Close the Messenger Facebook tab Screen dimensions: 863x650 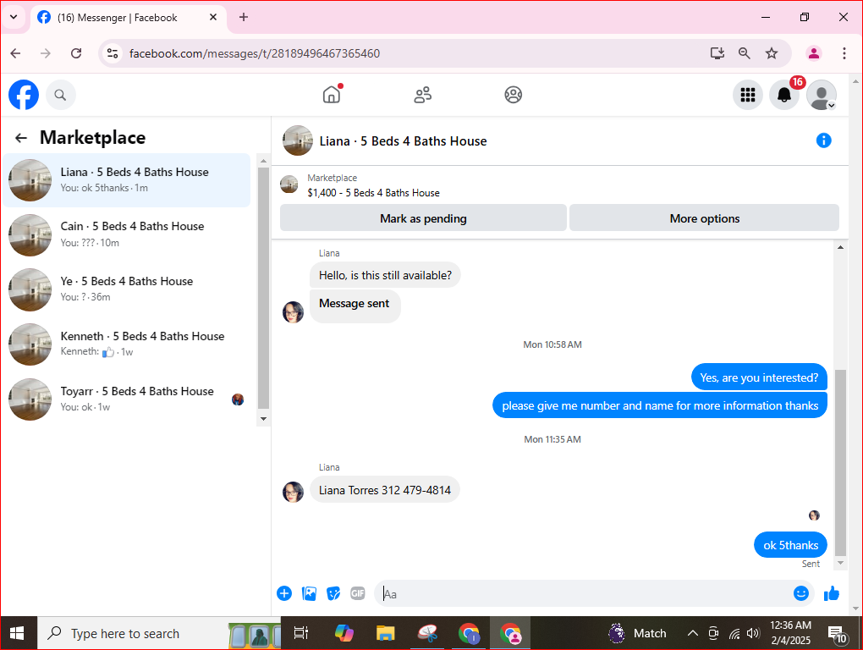pos(213,17)
